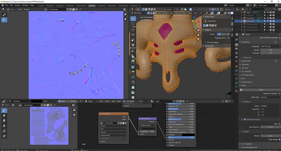Toggle the Clear Image checkbox

tap(279, 139)
